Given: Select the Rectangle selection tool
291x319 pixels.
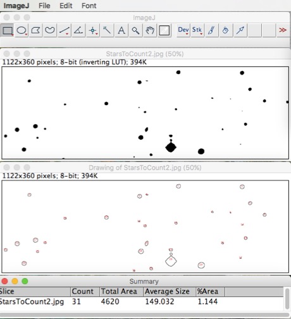Looking at the screenshot, I should coord(8,30).
